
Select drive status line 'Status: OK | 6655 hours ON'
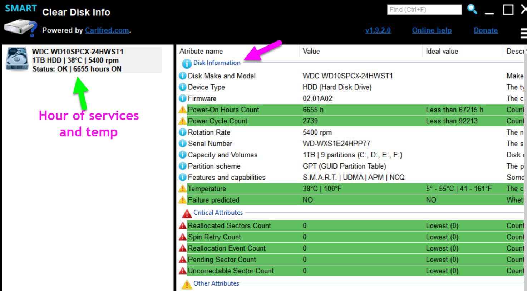[x=77, y=69]
